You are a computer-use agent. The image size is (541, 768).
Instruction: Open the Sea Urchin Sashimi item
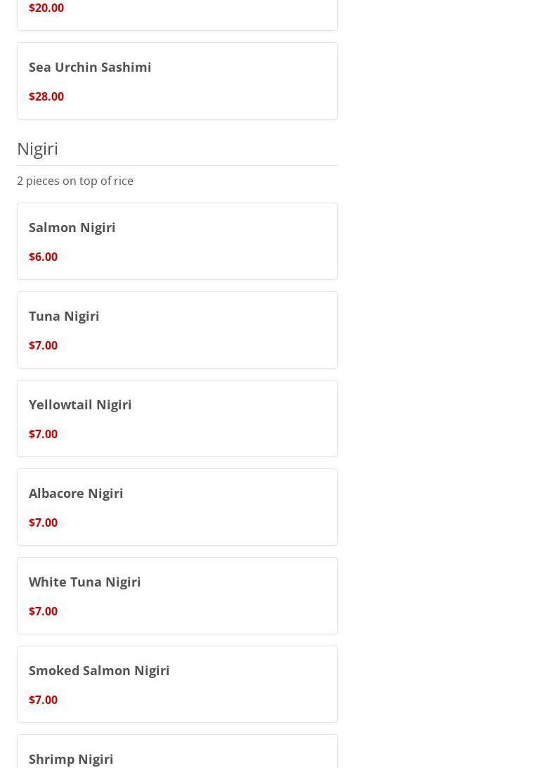(x=90, y=67)
